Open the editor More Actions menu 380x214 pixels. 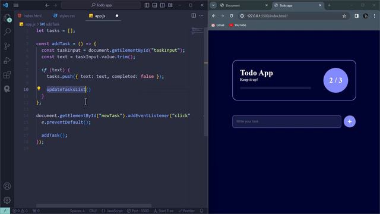[x=201, y=16]
